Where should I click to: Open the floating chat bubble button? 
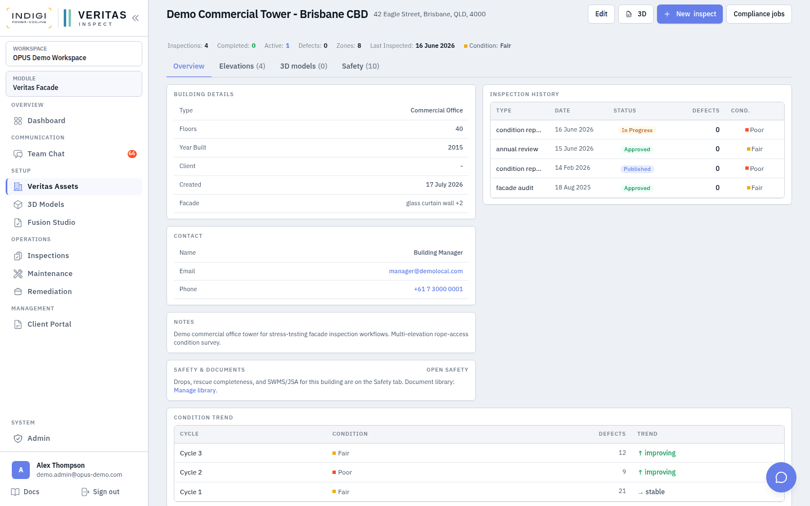point(781,477)
